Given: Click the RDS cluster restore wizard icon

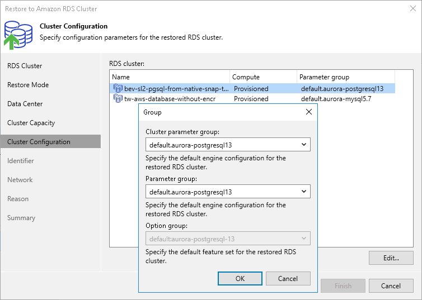Looking at the screenshot, I should click(17, 33).
